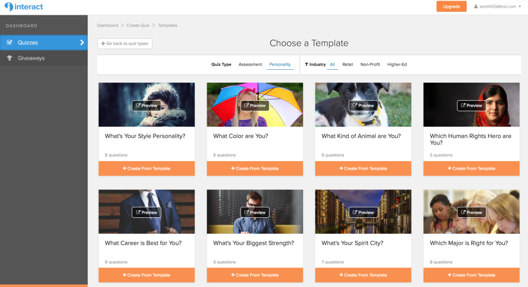Click the What's Your Style Personality? title
Viewport: 528px width, 287px height.
[x=145, y=136]
